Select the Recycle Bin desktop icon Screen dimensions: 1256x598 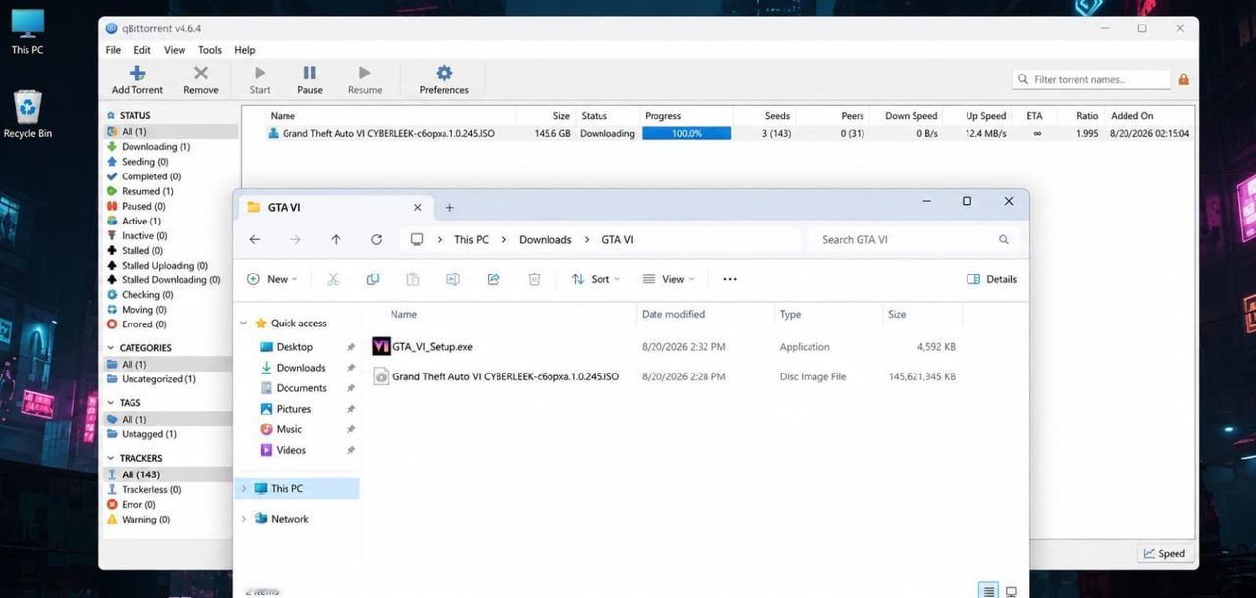tap(27, 114)
